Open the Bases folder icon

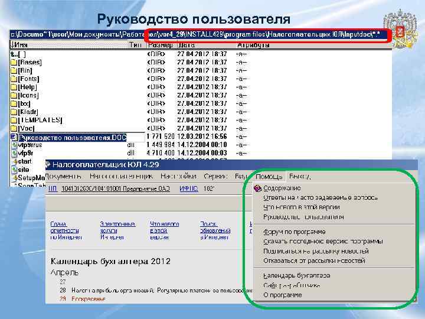click(14, 63)
